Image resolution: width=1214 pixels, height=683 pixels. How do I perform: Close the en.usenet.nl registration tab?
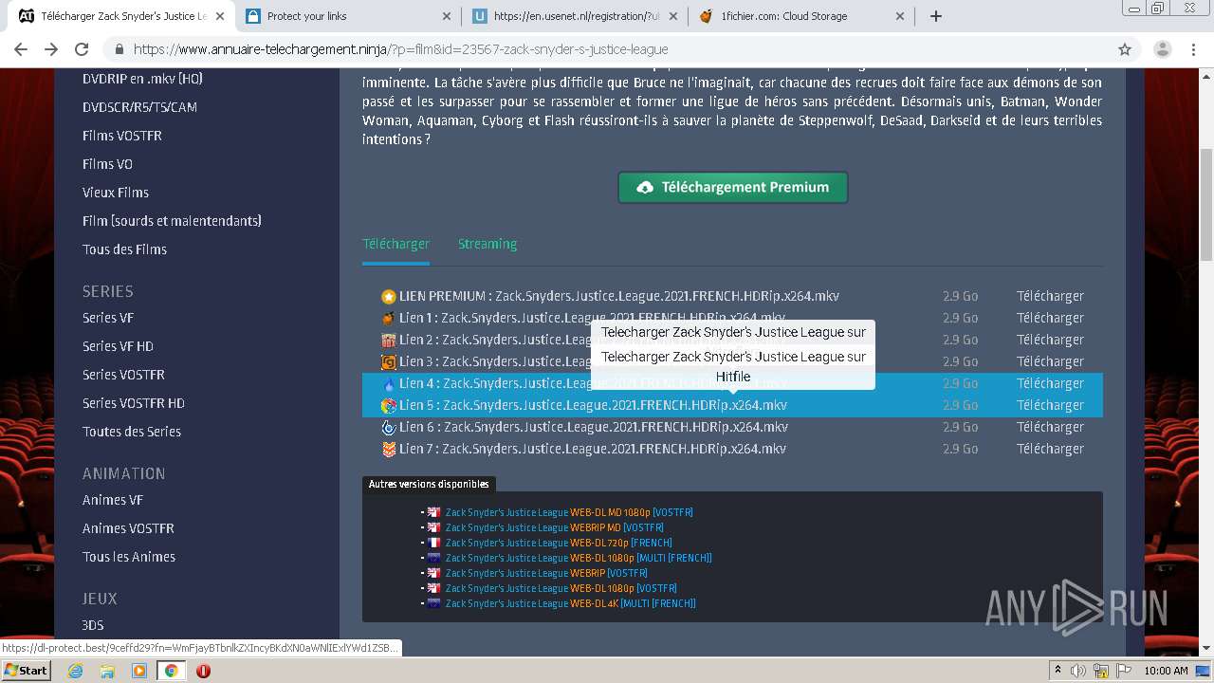pyautogui.click(x=673, y=16)
